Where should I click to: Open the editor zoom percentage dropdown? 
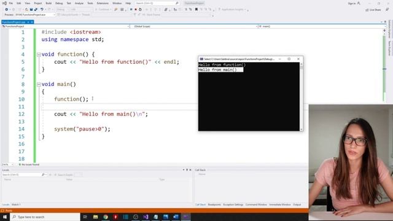(7, 165)
